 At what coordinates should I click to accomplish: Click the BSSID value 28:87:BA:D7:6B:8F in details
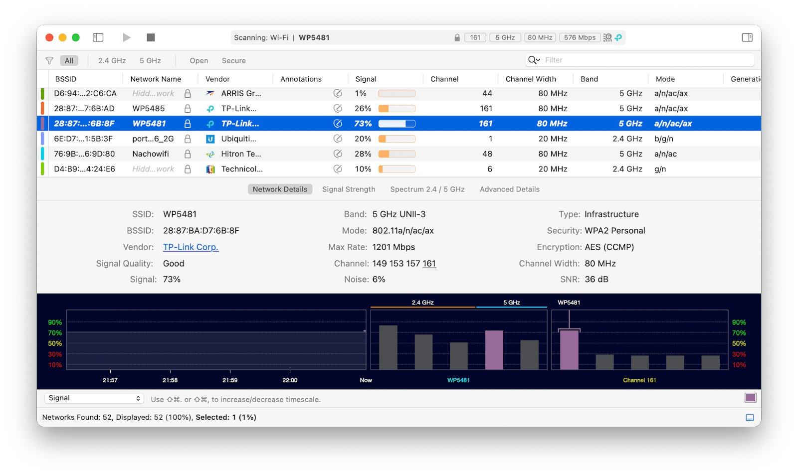[201, 231]
